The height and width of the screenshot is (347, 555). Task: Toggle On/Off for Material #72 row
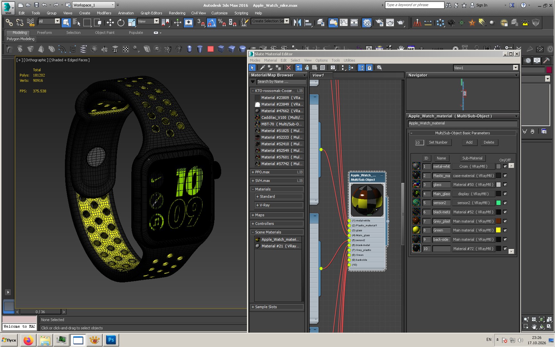click(x=505, y=249)
